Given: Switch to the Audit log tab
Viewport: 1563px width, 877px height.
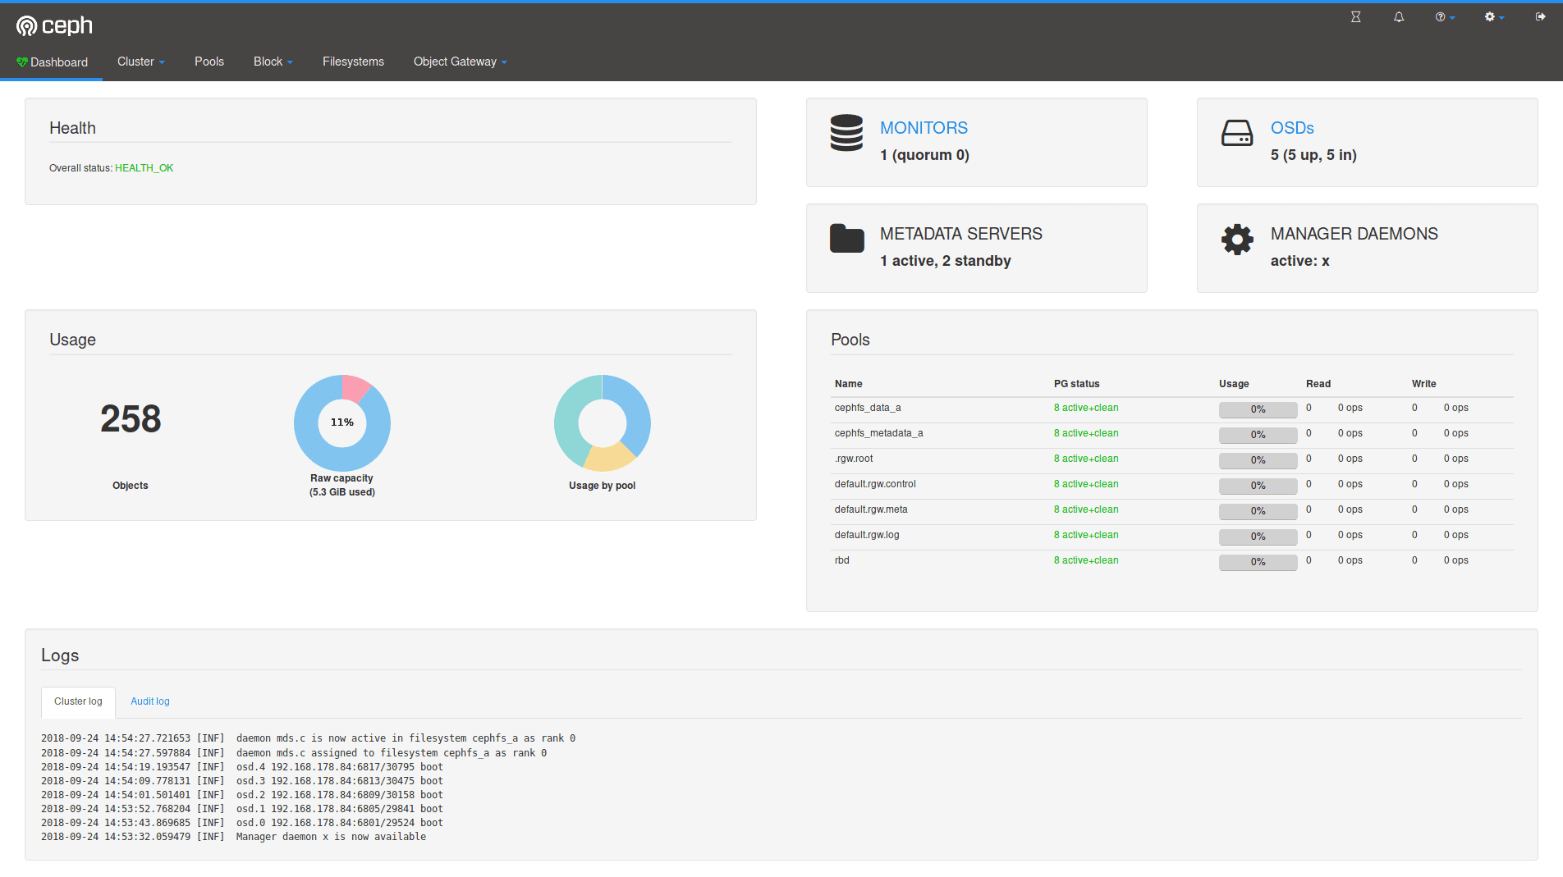Looking at the screenshot, I should [x=150, y=701].
